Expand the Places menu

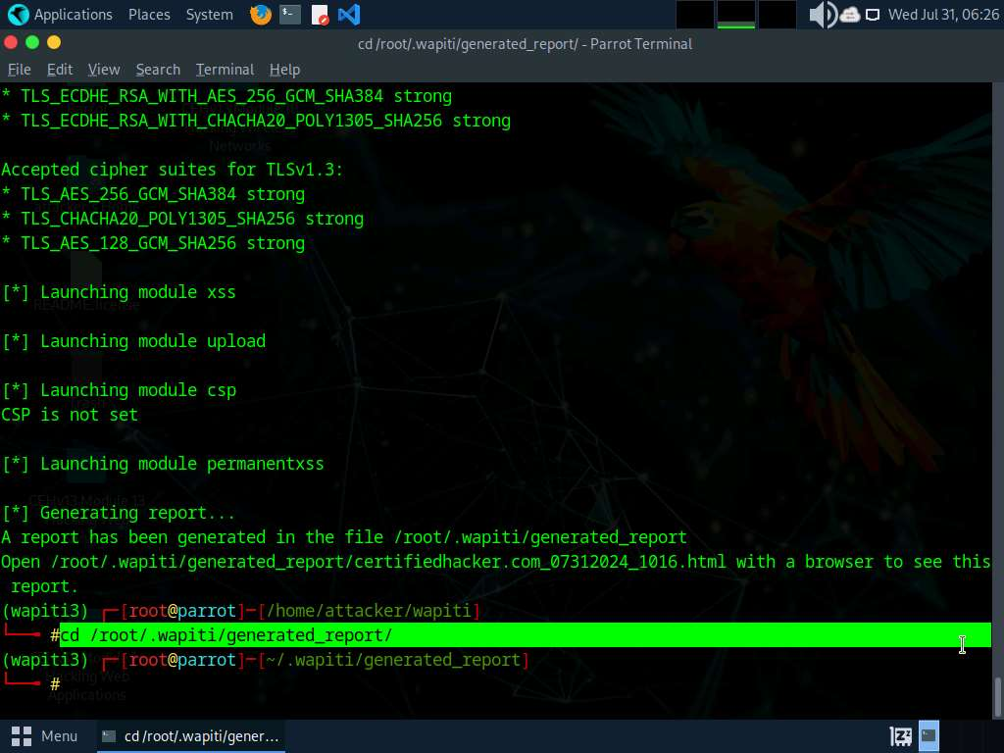(149, 15)
